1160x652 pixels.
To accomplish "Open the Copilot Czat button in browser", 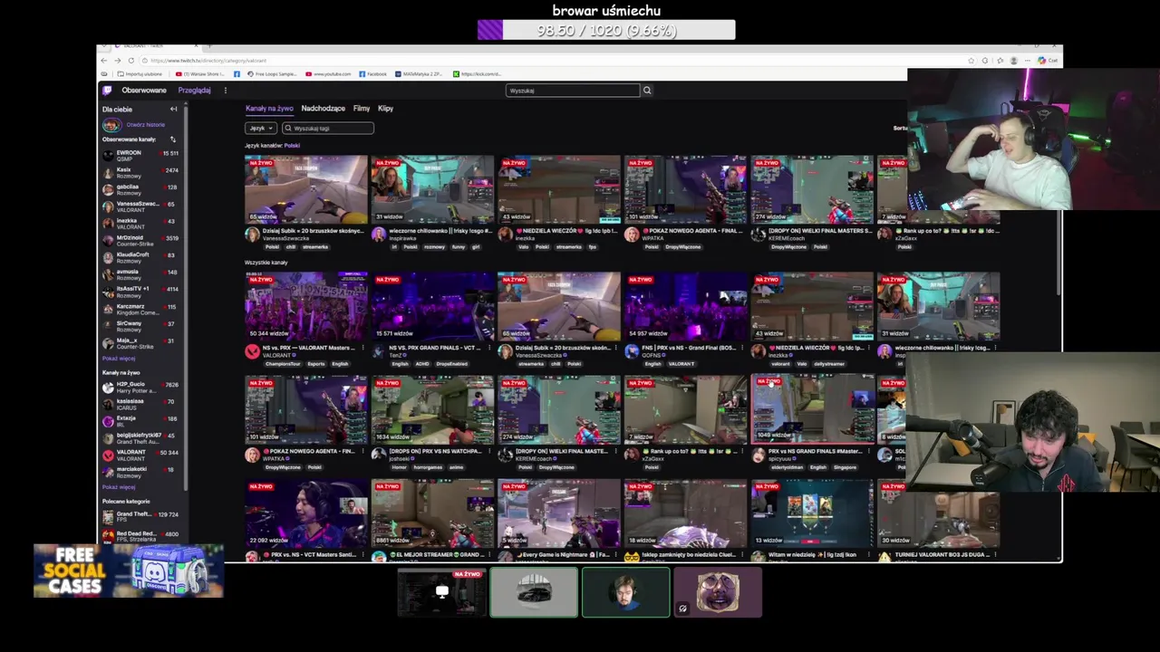I will tap(1048, 61).
